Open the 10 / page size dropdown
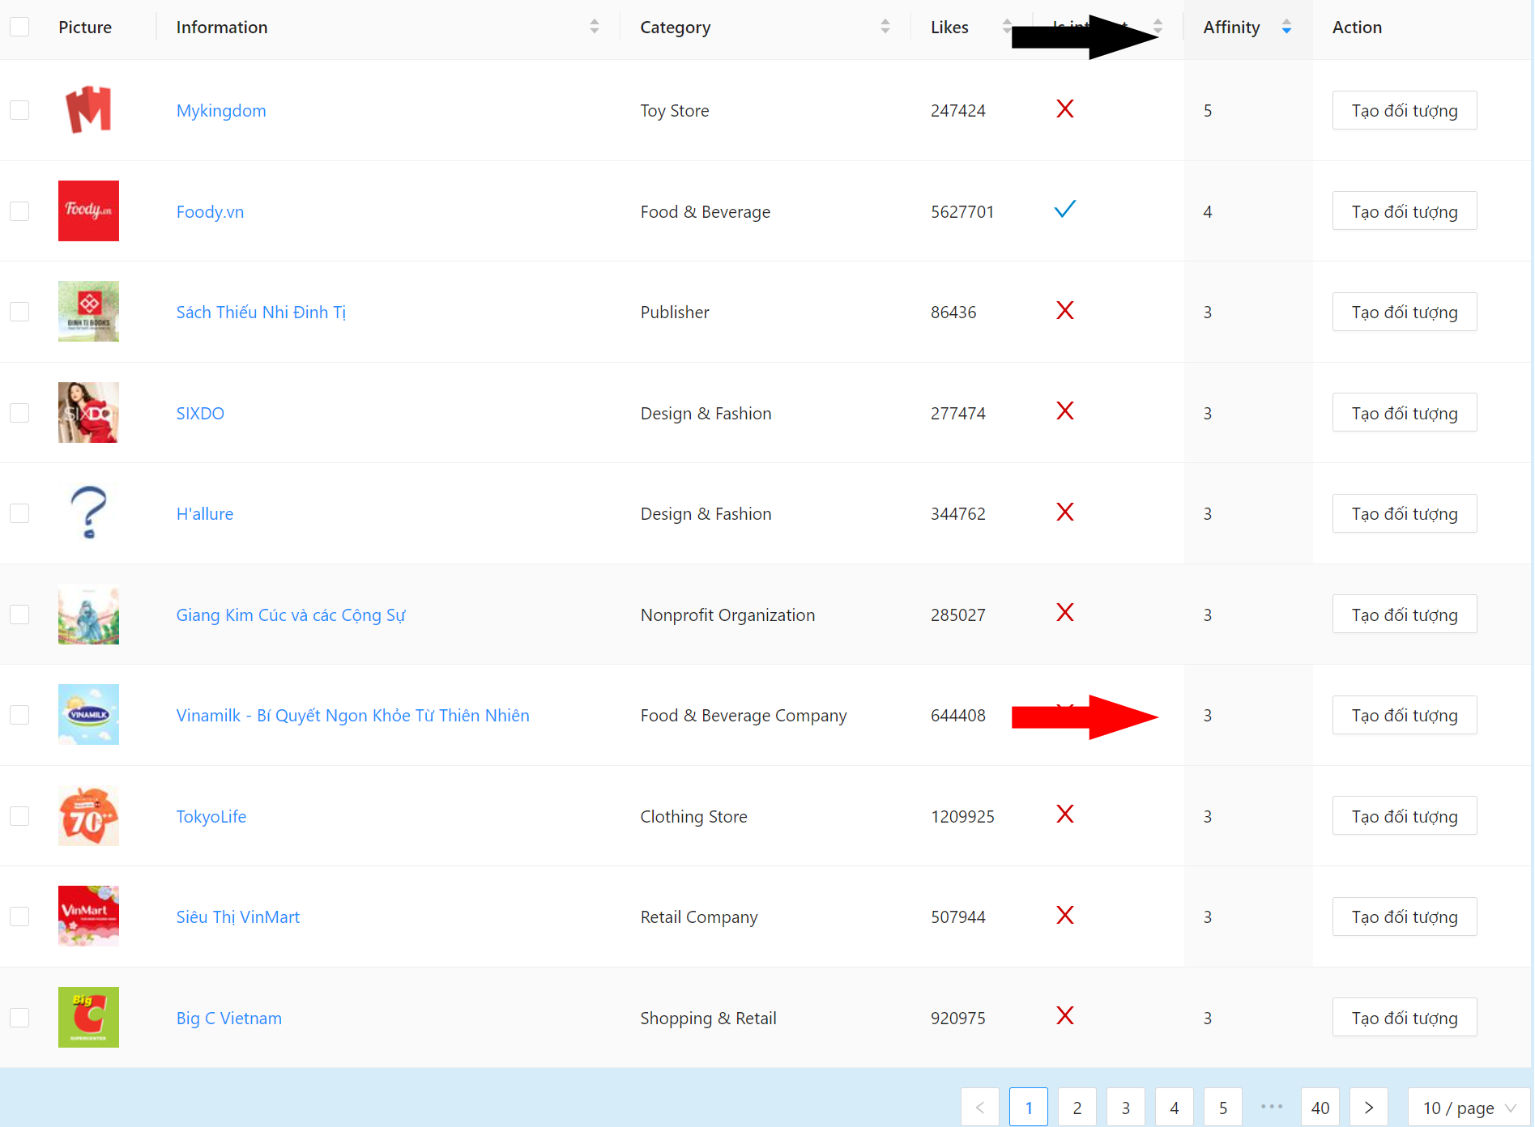1535x1127 pixels. point(1469,1108)
